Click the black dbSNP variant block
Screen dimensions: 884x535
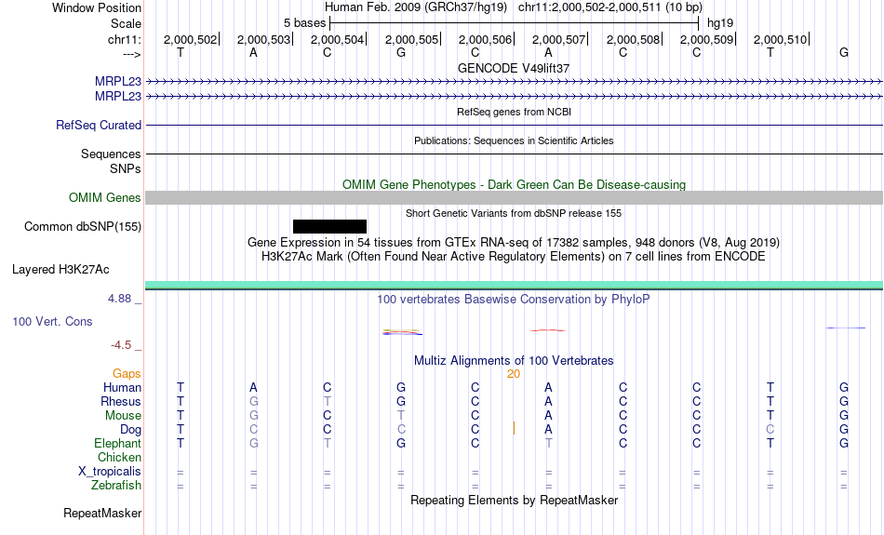(x=329, y=227)
